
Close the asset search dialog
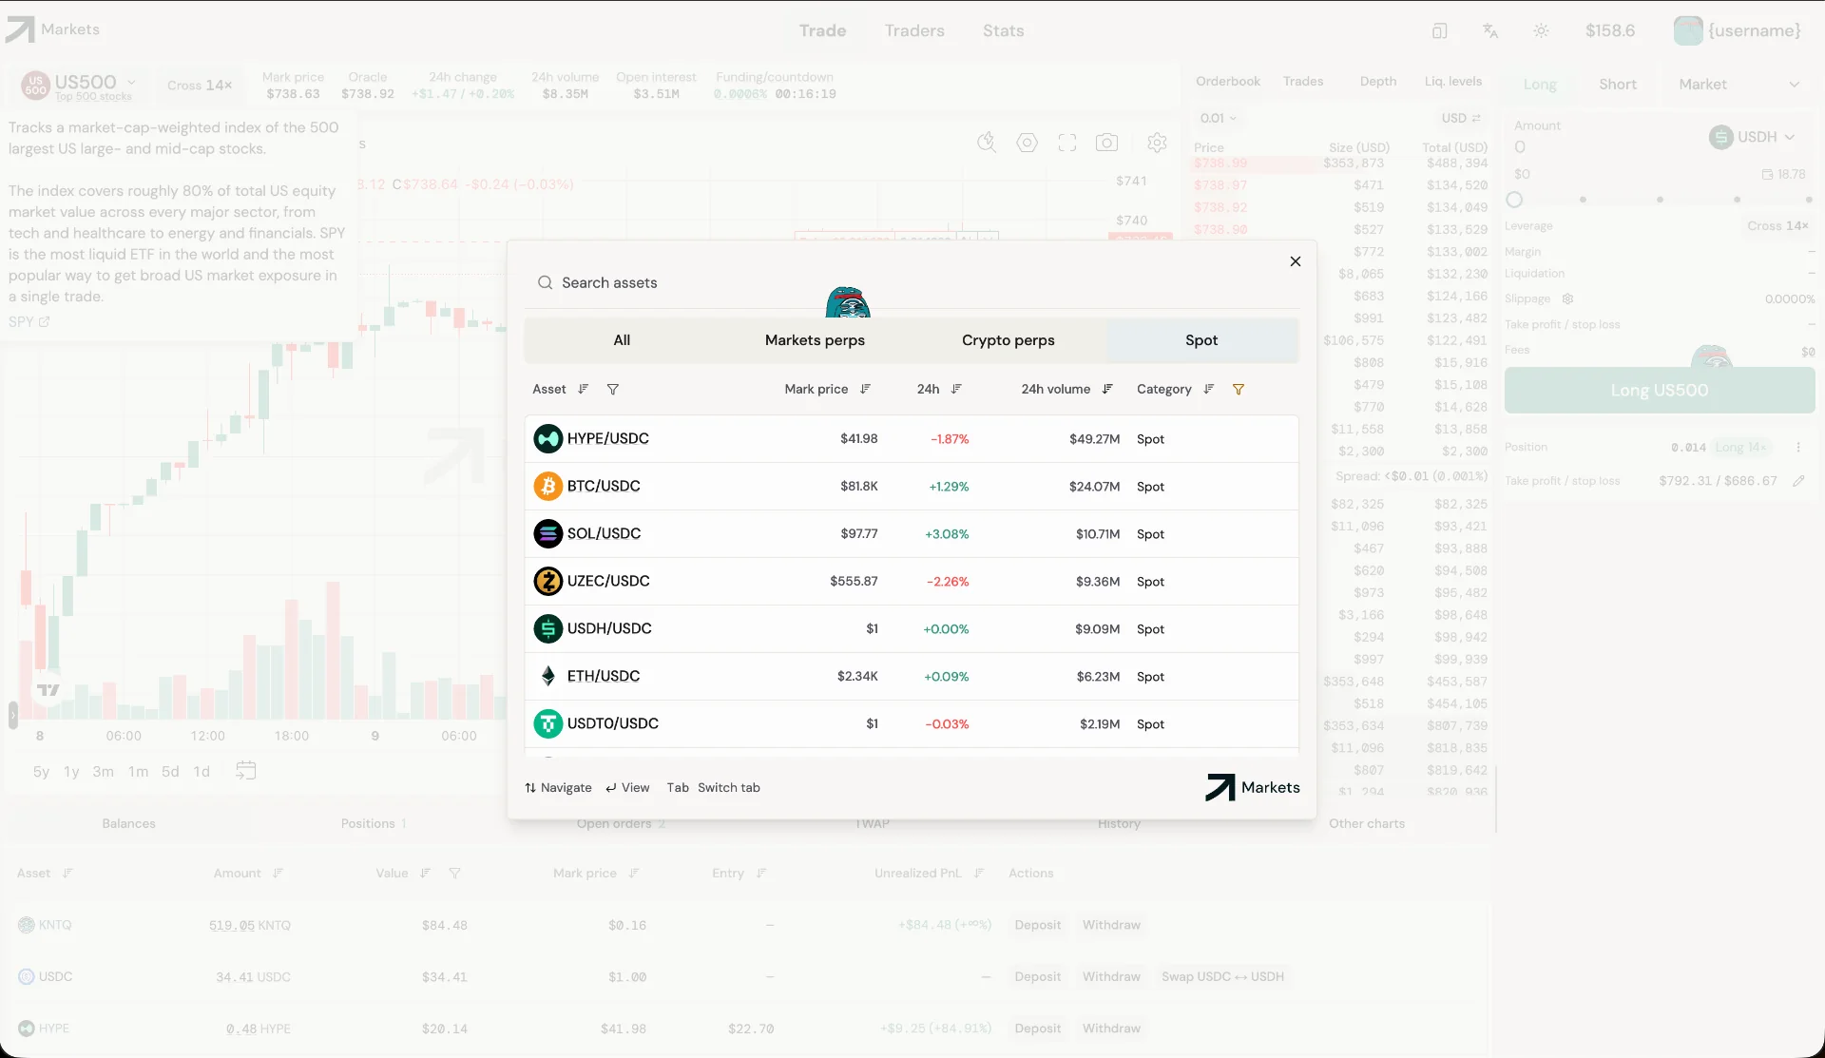[x=1295, y=261]
